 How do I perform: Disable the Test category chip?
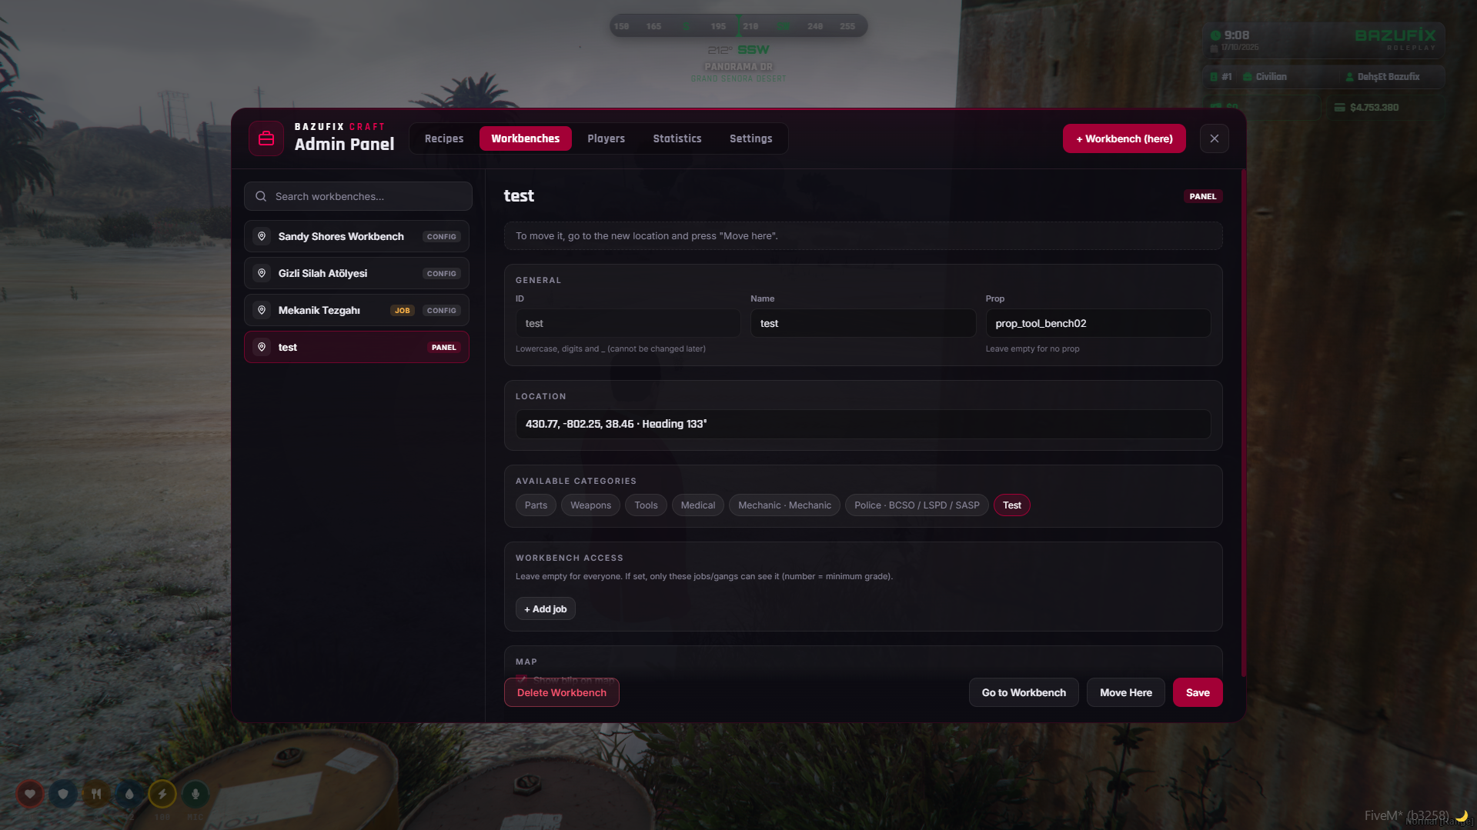(x=1011, y=505)
